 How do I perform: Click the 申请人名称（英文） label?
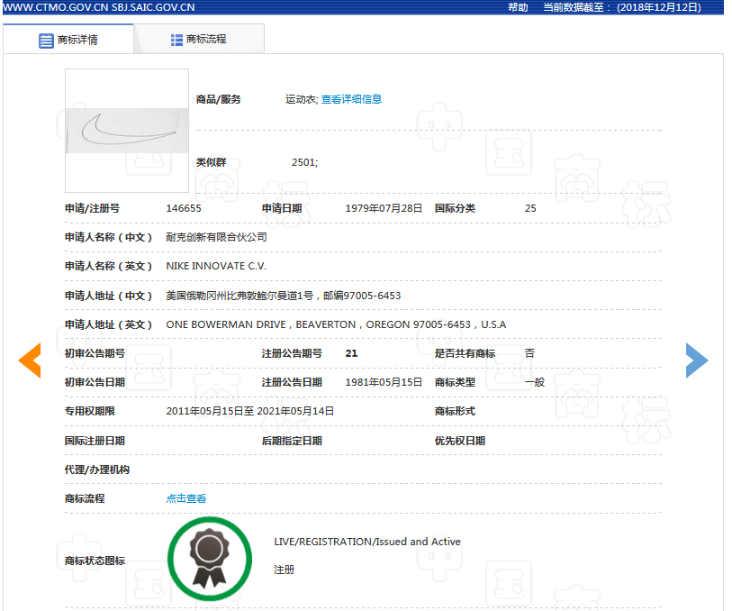(x=108, y=266)
